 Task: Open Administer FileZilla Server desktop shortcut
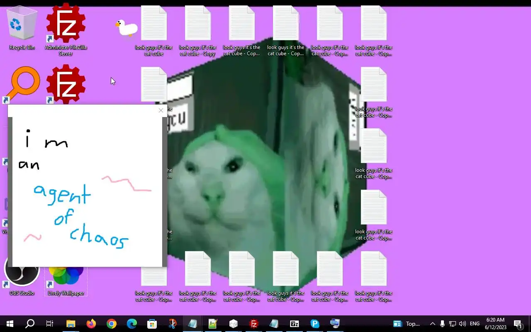[x=66, y=29]
